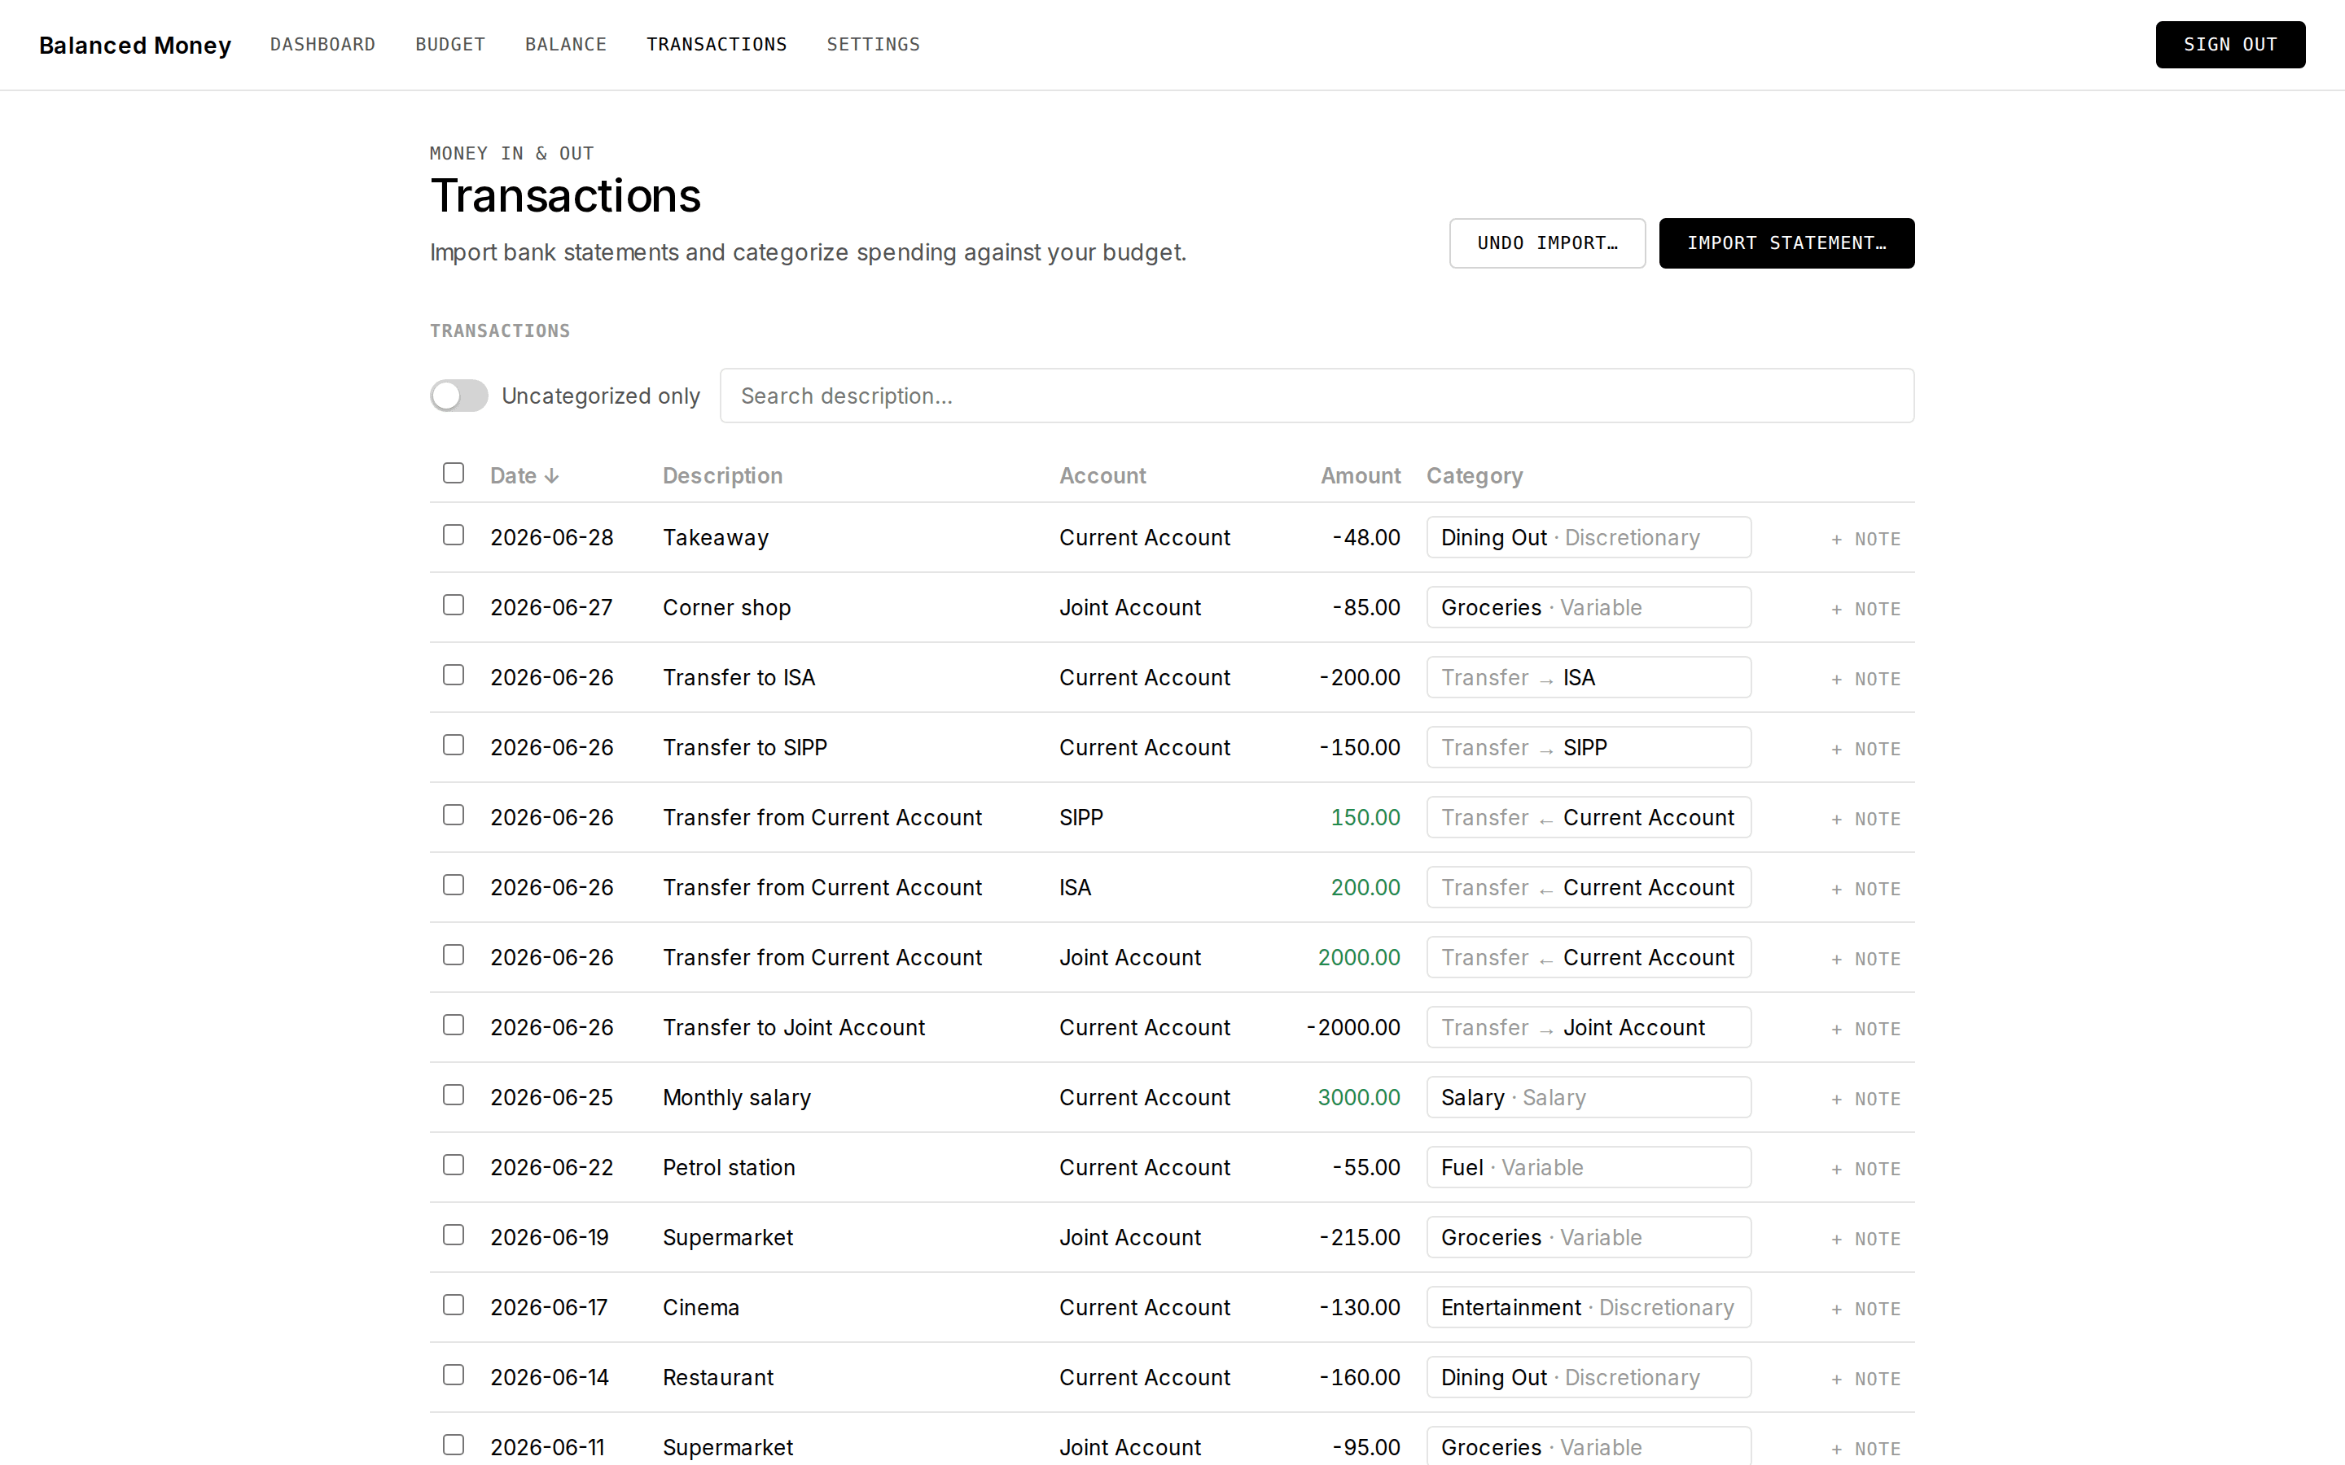Check the Petrol station row checkbox
The image size is (2345, 1465).
point(454,1165)
